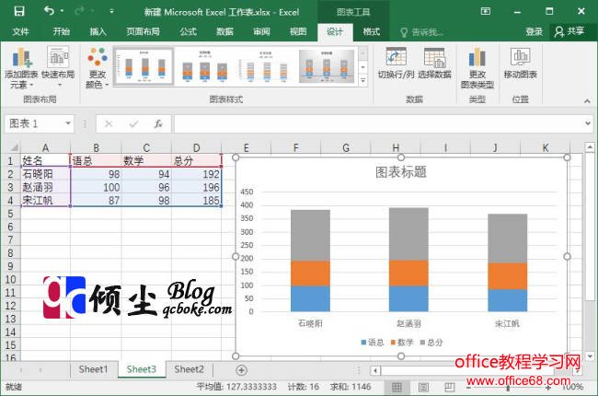Click the previous sheet navigation arrow
Image resolution: width=598 pixels, height=396 pixels.
click(21, 369)
